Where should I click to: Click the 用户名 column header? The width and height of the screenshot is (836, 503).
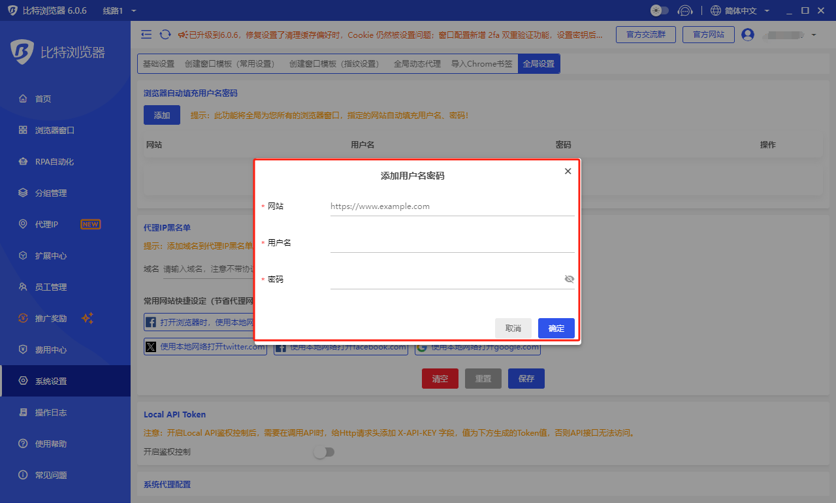(x=362, y=144)
